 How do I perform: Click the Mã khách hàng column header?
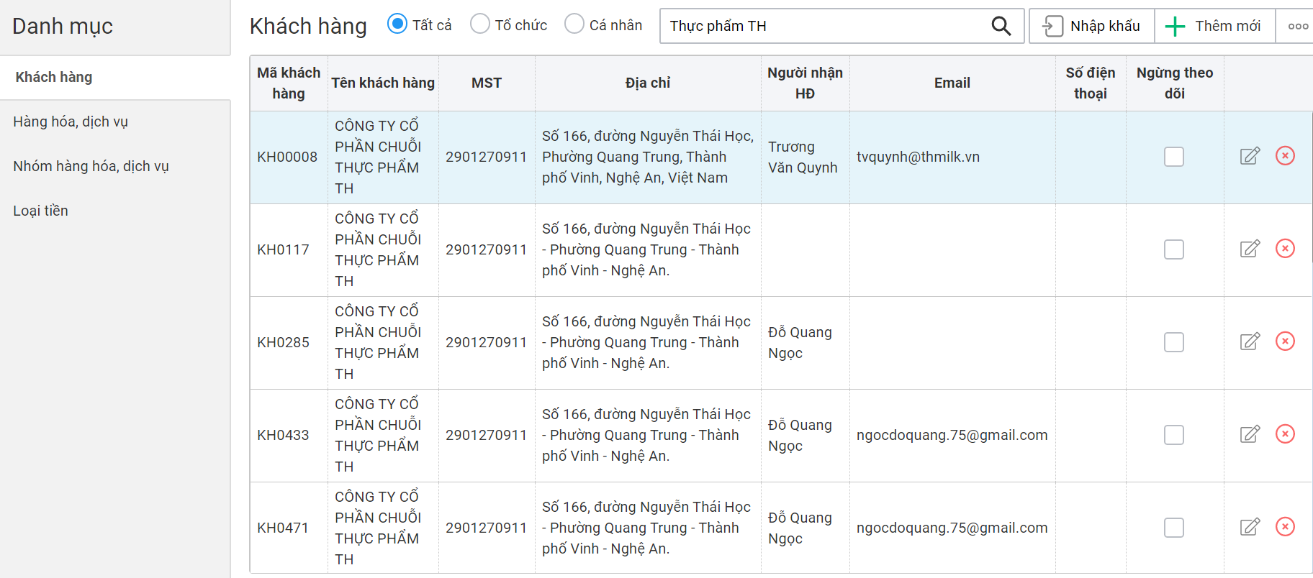[289, 83]
